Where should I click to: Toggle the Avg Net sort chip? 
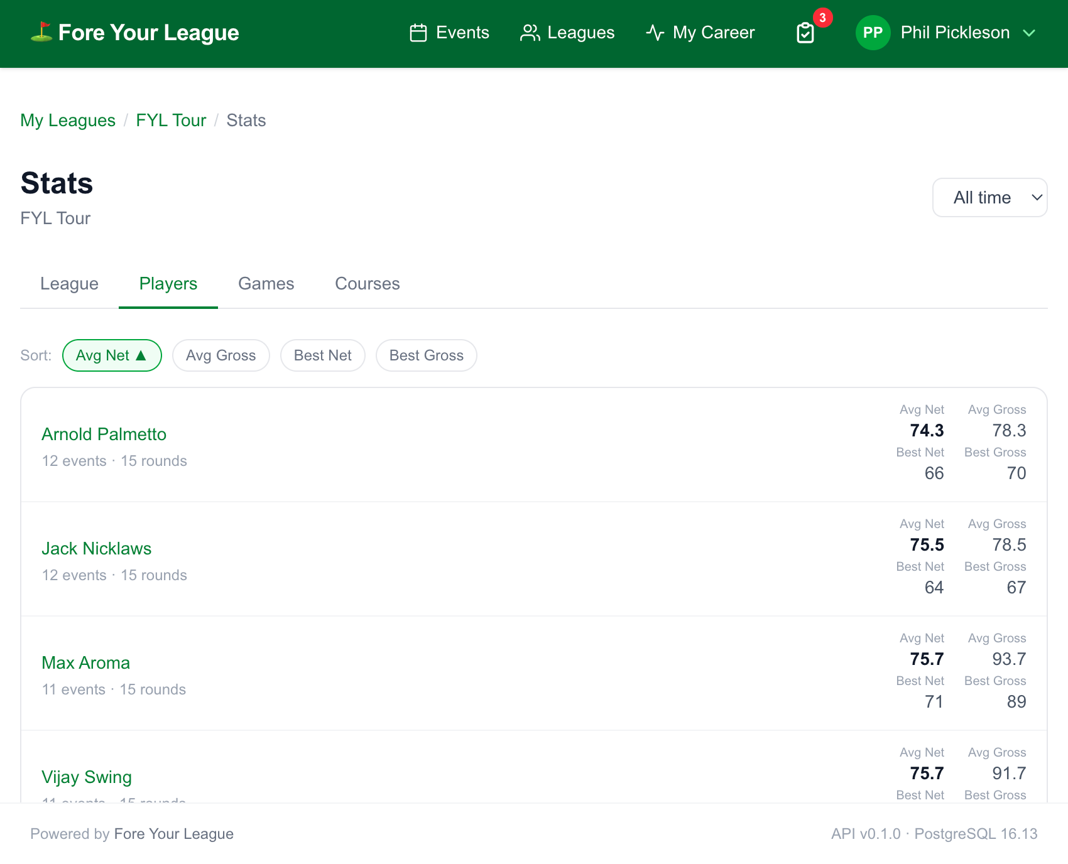tap(112, 355)
